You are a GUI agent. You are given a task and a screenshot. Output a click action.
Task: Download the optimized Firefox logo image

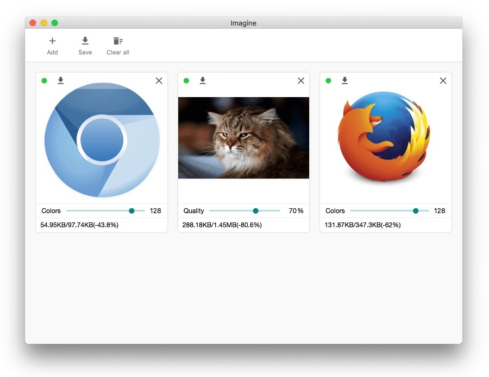tap(344, 81)
